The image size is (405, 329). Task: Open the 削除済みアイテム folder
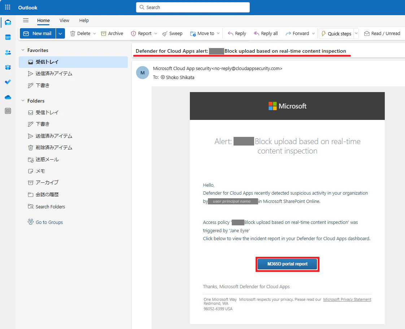click(73, 148)
